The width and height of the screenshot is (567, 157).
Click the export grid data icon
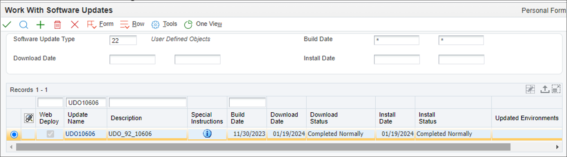coord(545,89)
